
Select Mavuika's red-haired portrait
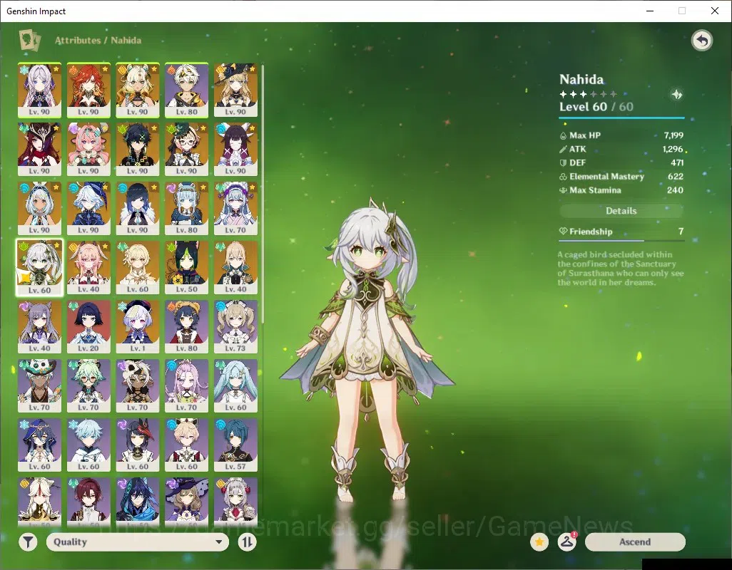[88, 90]
